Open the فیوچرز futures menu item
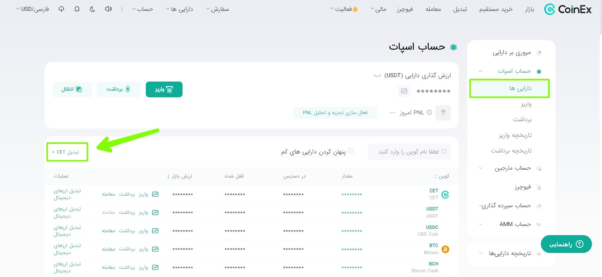The height and width of the screenshot is (277, 602). (x=405, y=9)
